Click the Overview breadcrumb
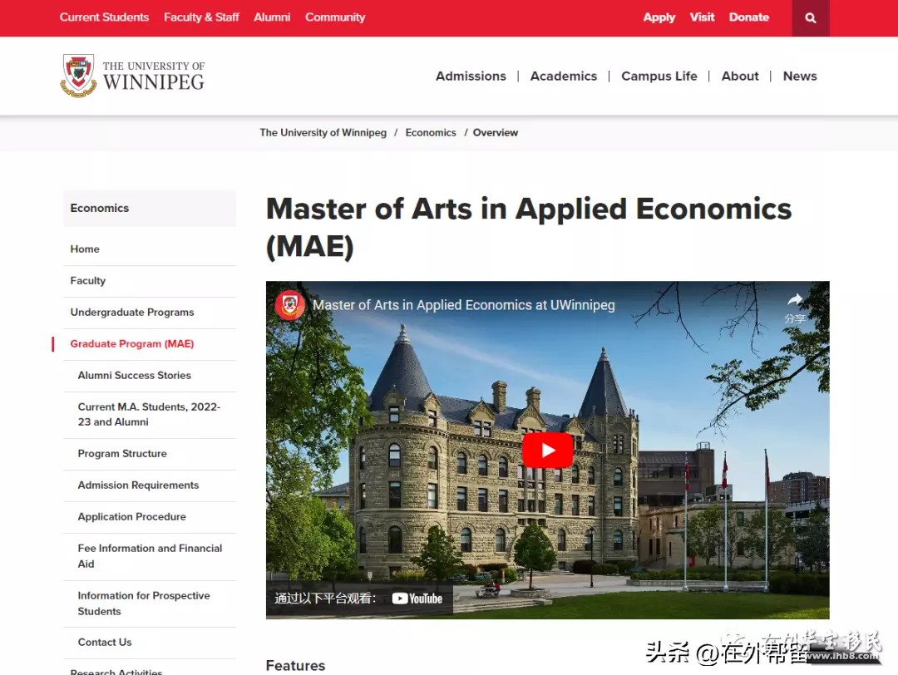The height and width of the screenshot is (675, 898). click(496, 133)
